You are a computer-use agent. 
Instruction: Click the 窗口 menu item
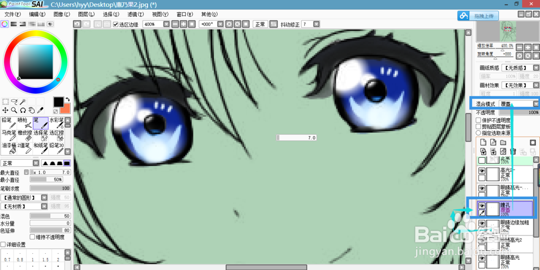[x=184, y=14]
